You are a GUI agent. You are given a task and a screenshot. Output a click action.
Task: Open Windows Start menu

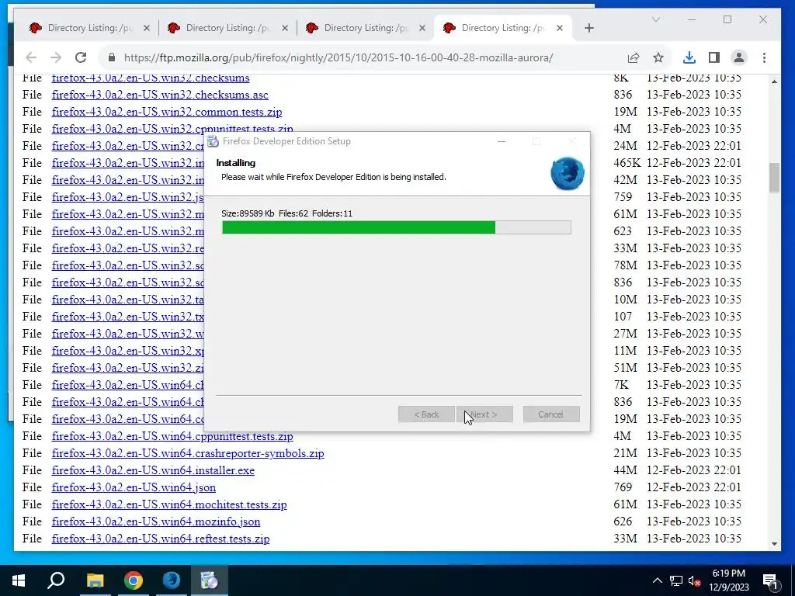[19, 580]
